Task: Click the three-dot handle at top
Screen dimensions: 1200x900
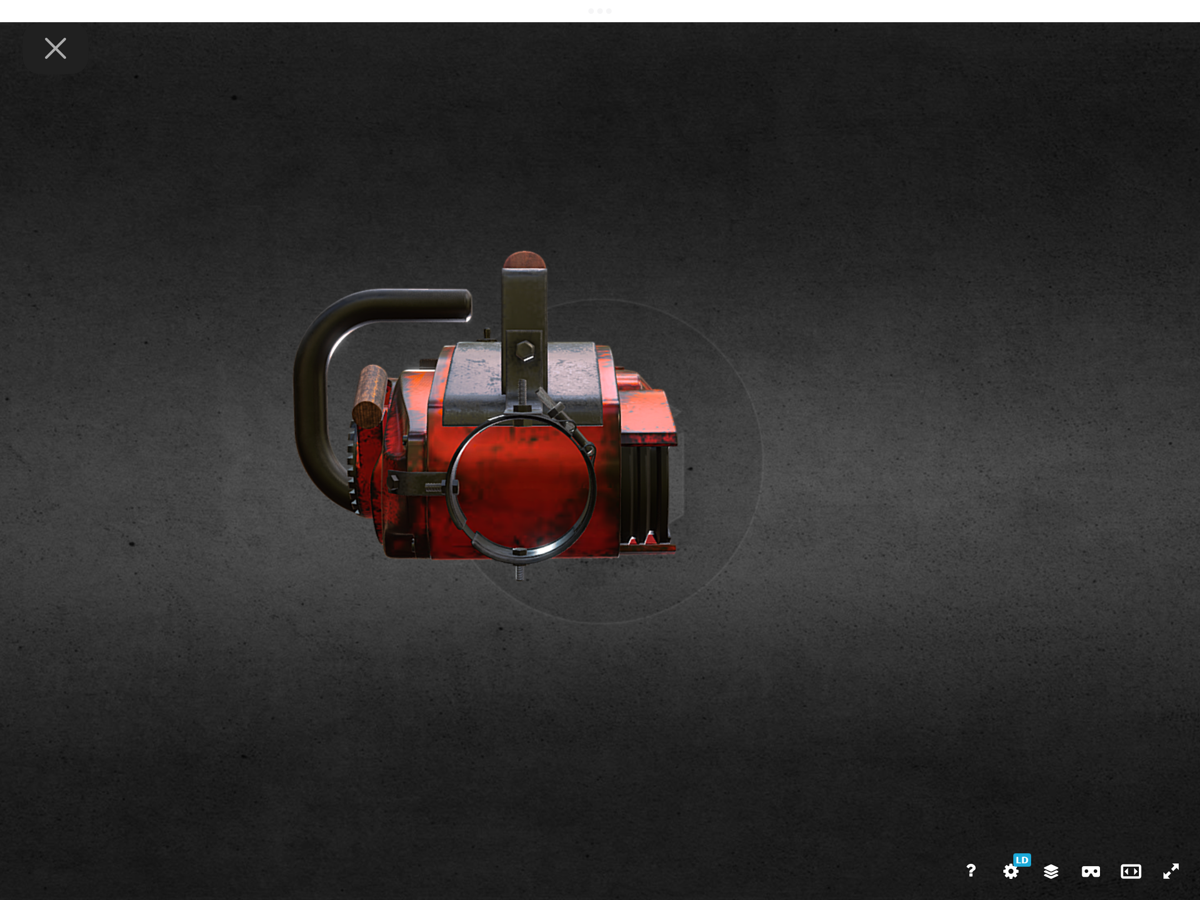Action: [600, 11]
